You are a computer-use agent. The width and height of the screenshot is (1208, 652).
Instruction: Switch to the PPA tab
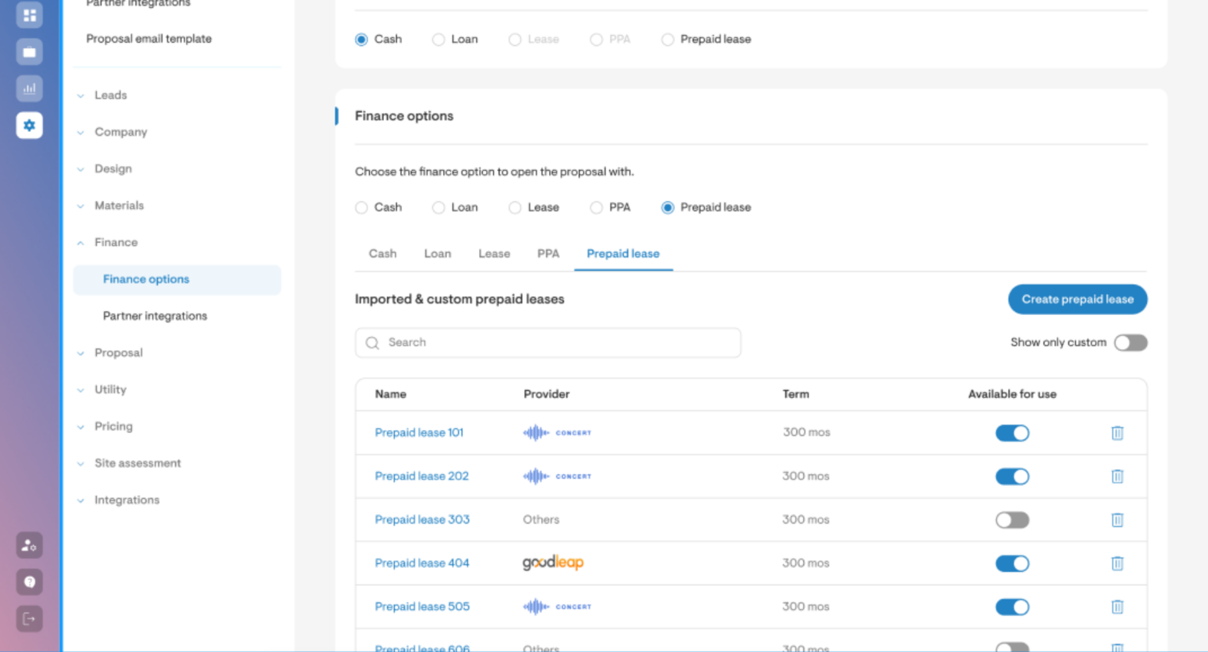pyautogui.click(x=548, y=254)
